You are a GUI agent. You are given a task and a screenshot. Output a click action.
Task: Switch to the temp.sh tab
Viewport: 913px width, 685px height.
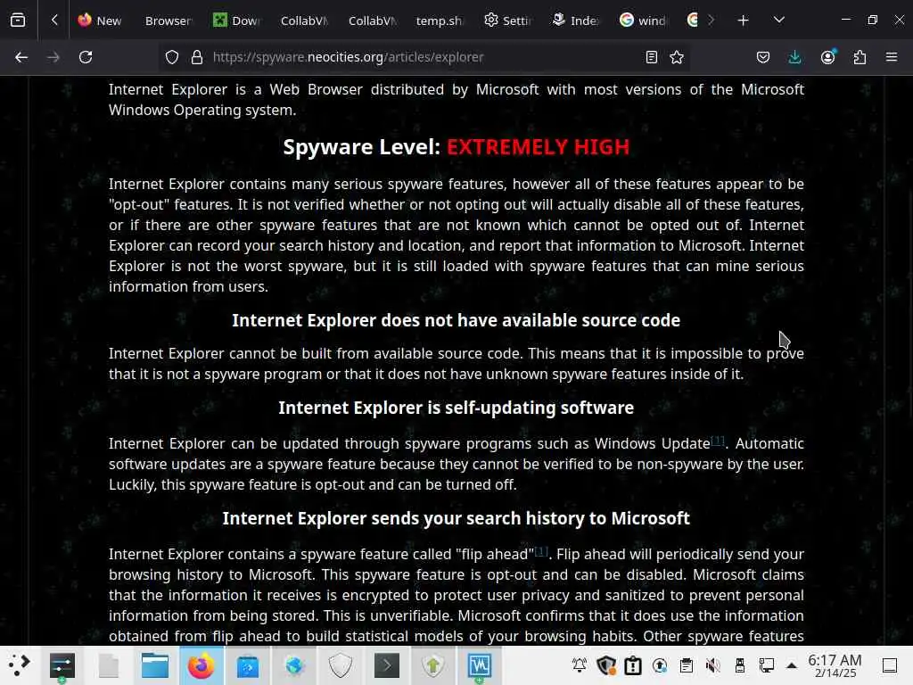coord(440,21)
